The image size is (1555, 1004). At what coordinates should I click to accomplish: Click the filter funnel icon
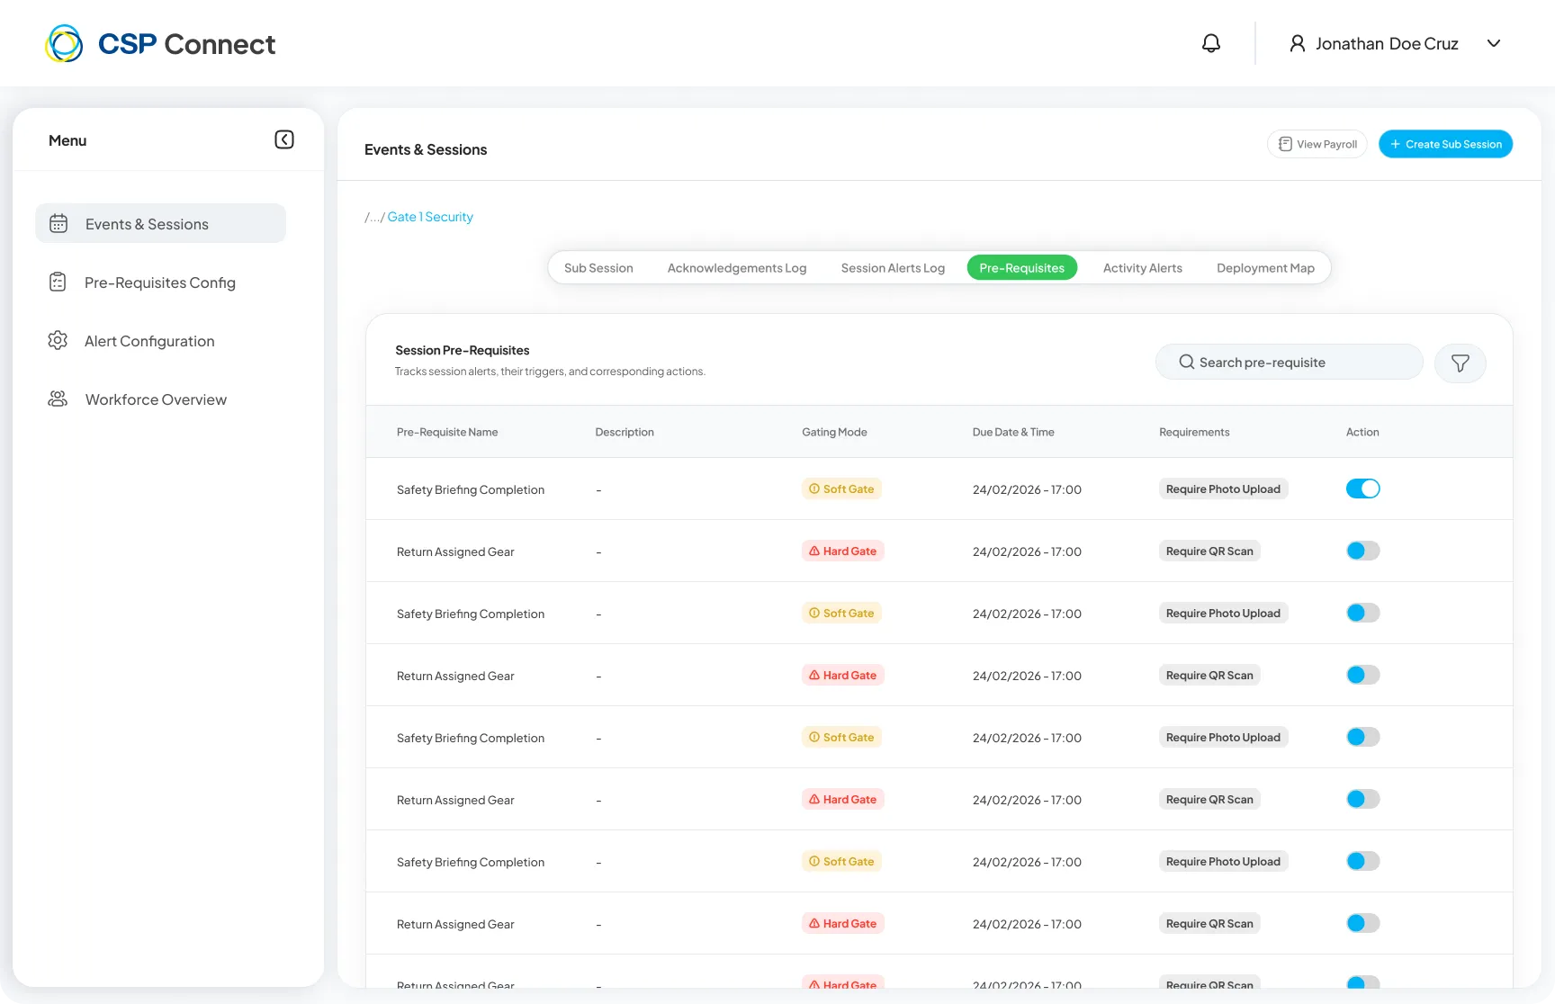pos(1460,363)
